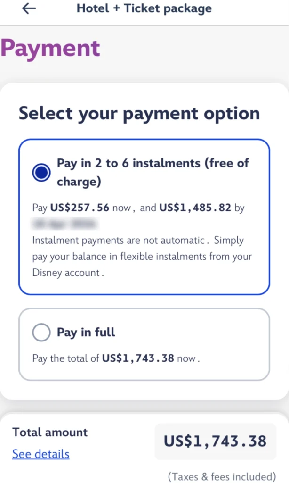The height and width of the screenshot is (483, 289).
Task: Click the Taxes & fees included note
Action: click(222, 476)
